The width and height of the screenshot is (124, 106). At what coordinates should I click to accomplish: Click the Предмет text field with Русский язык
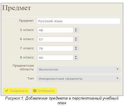tap(79, 21)
